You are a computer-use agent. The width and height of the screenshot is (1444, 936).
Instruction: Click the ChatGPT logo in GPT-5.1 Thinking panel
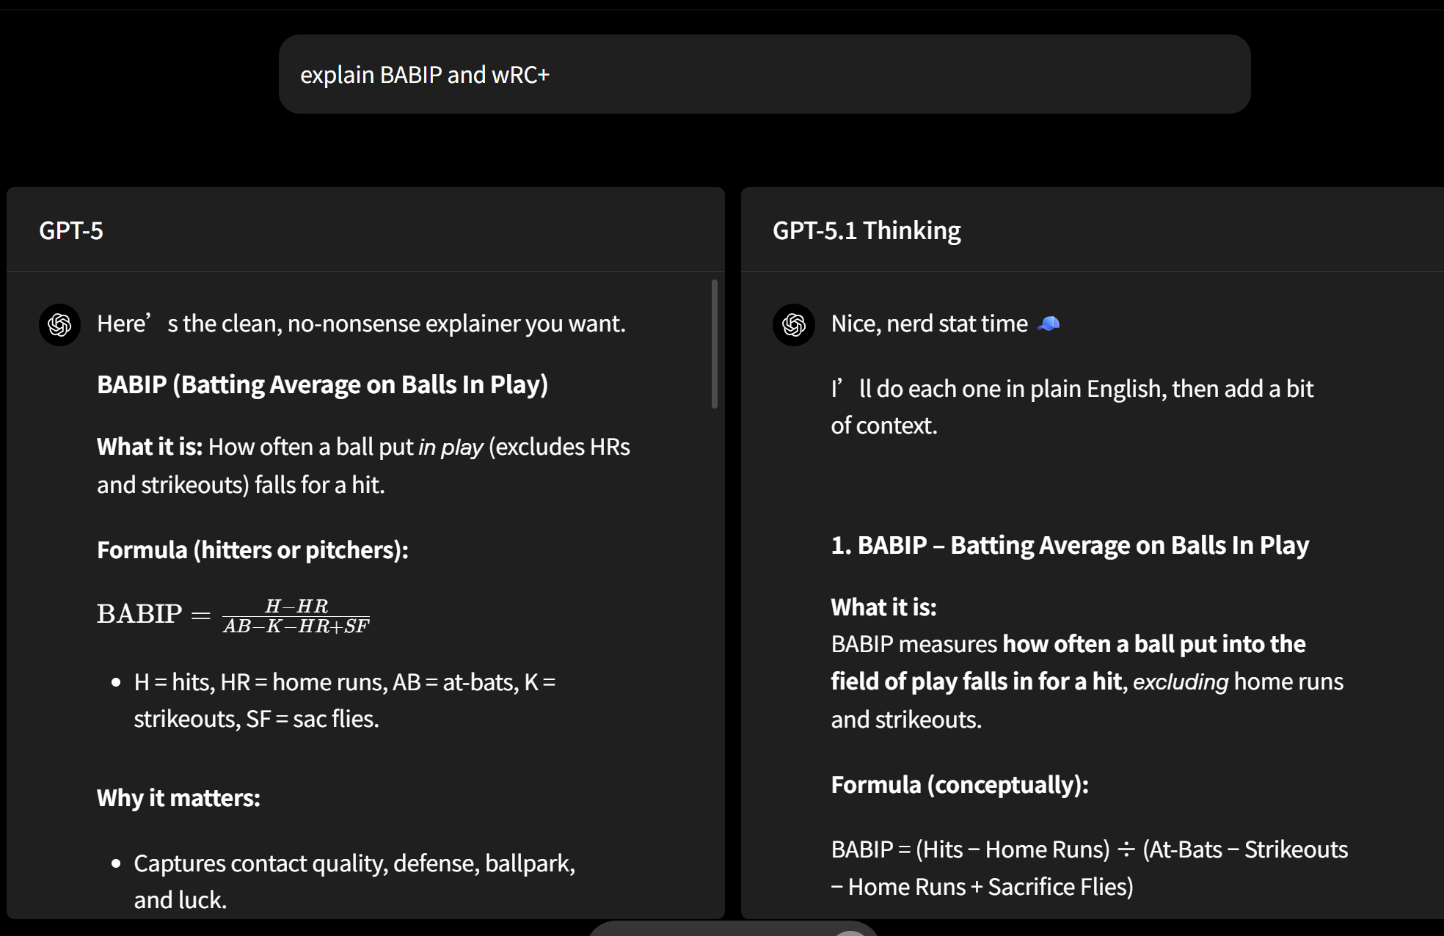point(793,324)
